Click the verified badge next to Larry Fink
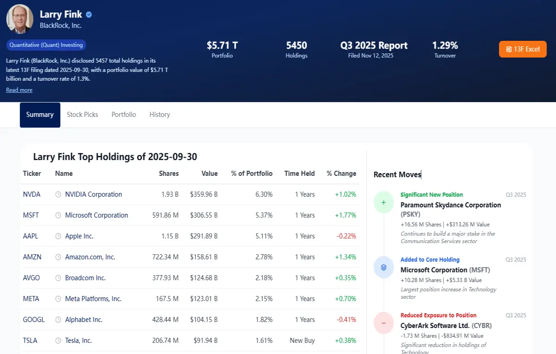 click(89, 14)
